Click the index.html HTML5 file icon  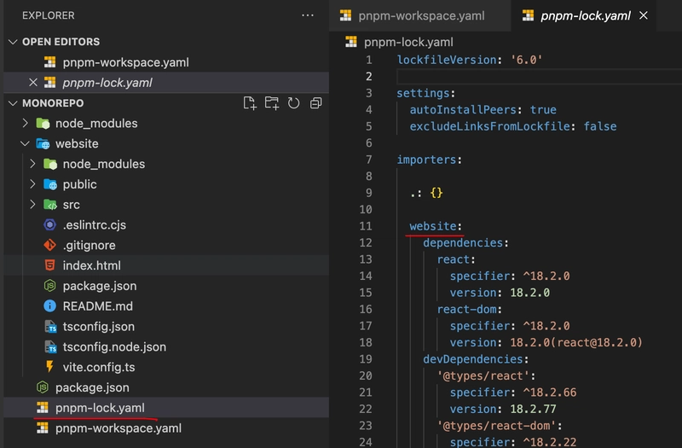50,265
